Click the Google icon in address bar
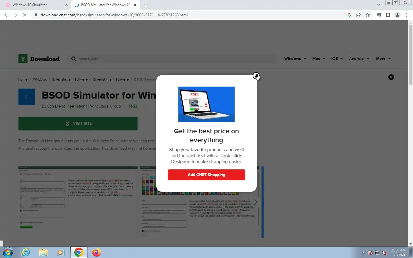The width and height of the screenshot is (413, 258). pos(349,15)
